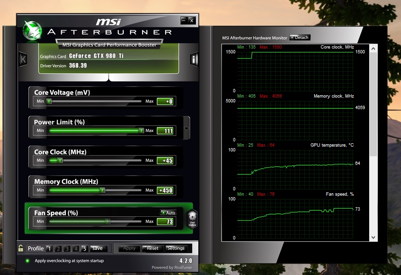Viewport: 401px width, 275px height.
Task: Click the Fan Speed 73 value field
Action: [x=165, y=222]
